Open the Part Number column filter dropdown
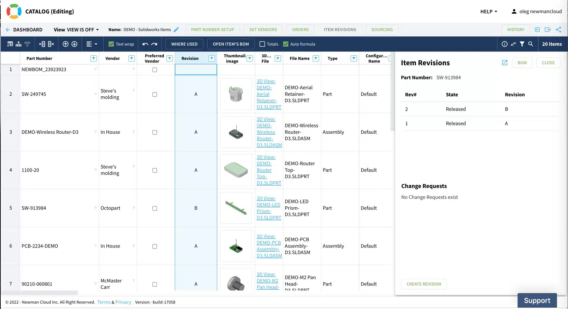This screenshot has width=568, height=309. point(94,58)
